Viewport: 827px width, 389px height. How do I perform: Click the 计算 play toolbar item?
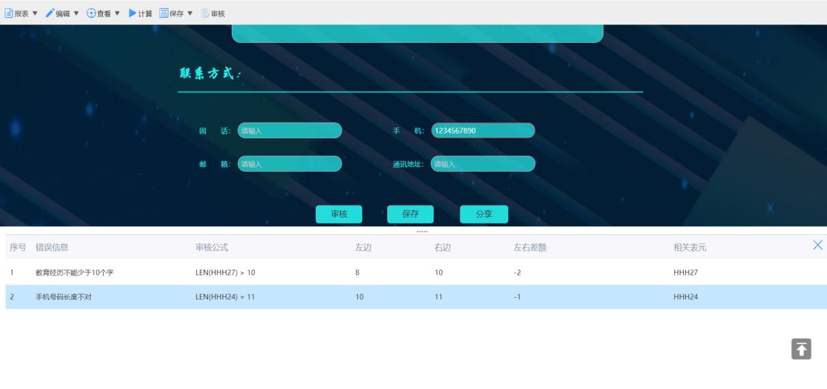click(x=140, y=14)
